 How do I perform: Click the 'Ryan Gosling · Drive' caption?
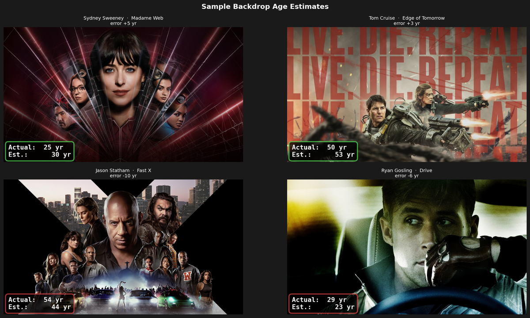407,170
